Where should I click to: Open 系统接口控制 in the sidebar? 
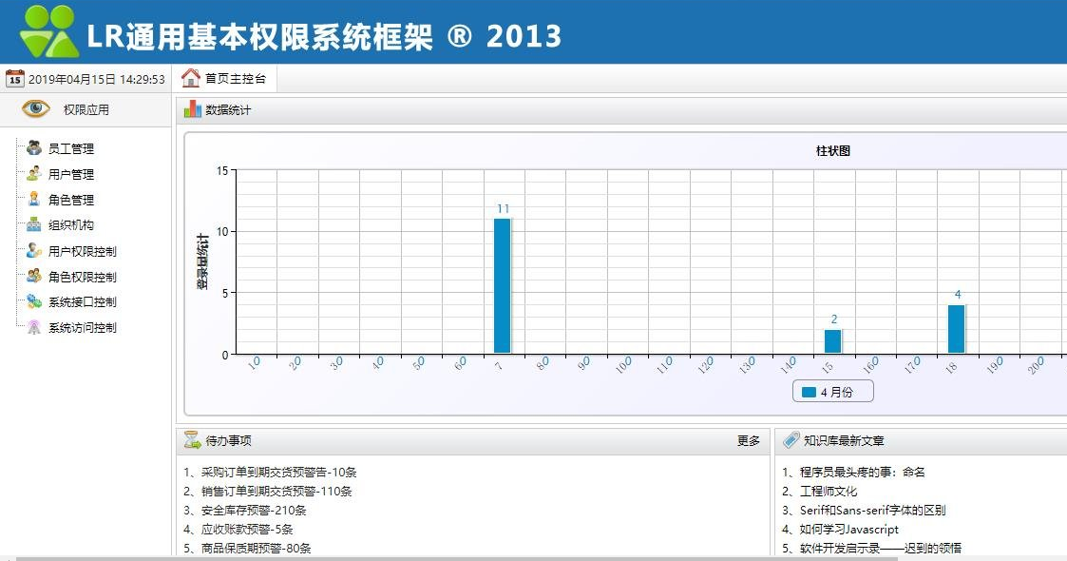pyautogui.click(x=83, y=302)
